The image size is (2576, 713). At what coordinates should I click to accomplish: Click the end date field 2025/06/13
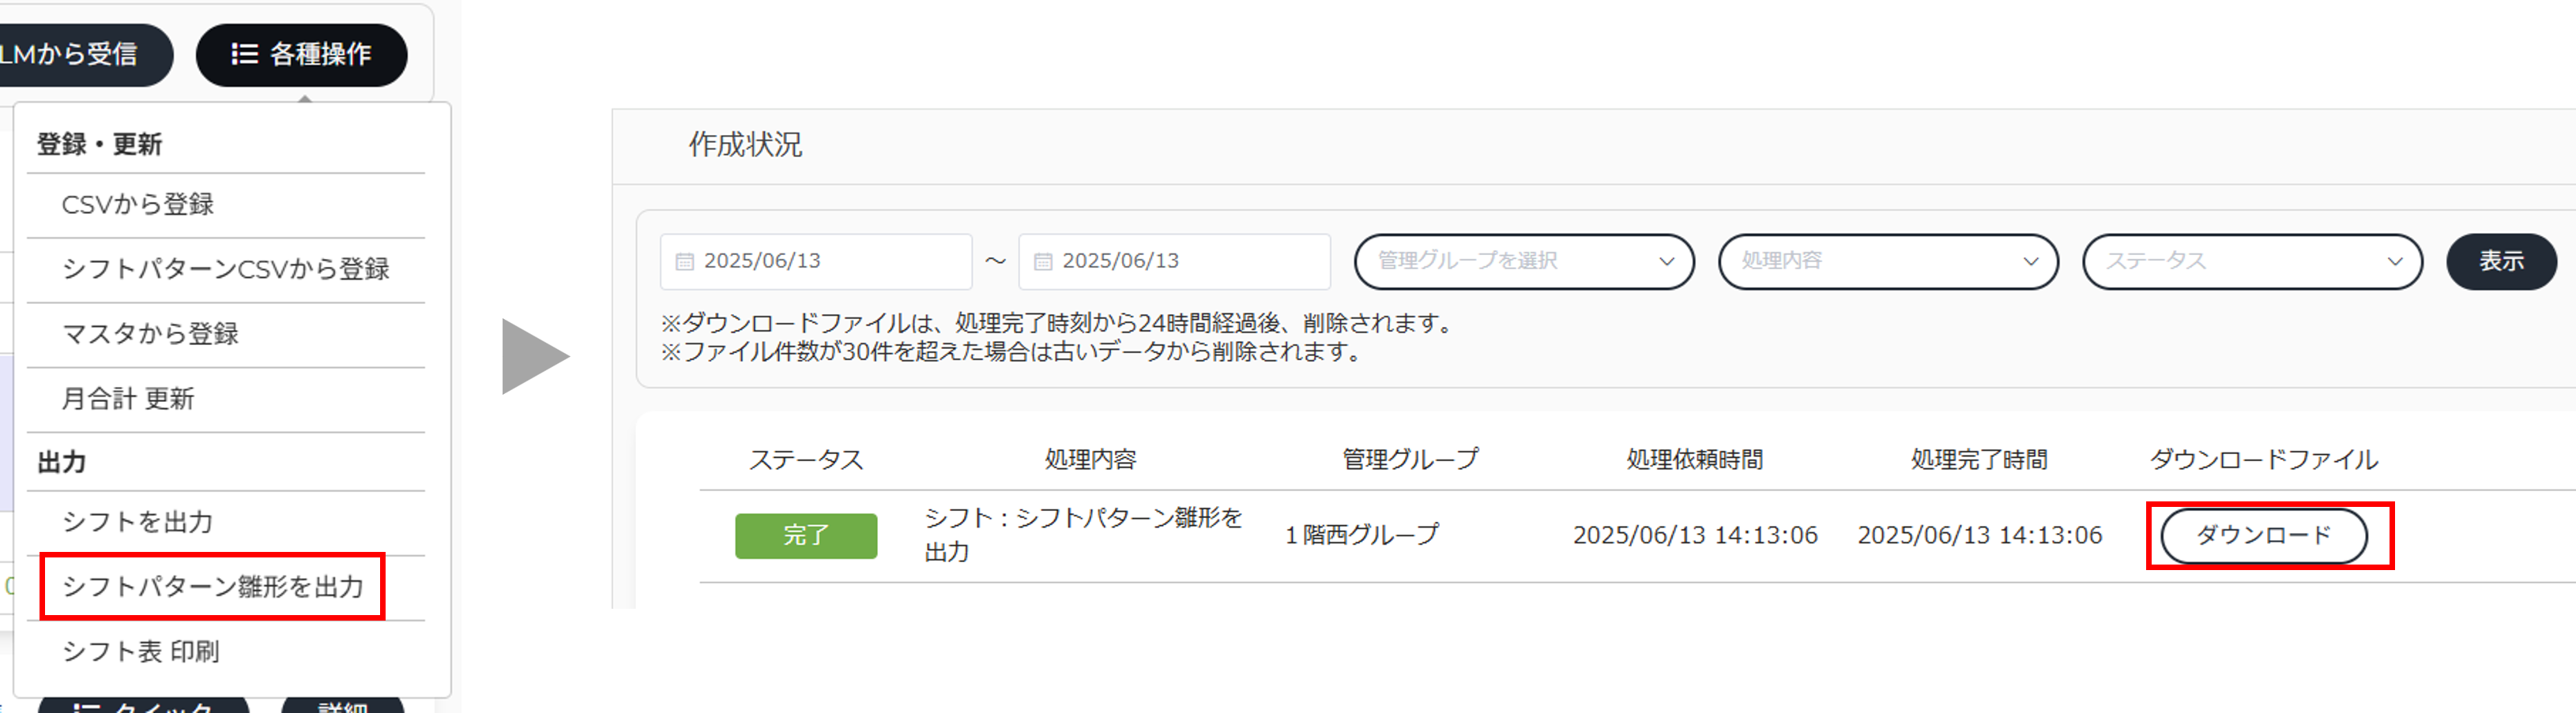pyautogui.click(x=1174, y=261)
